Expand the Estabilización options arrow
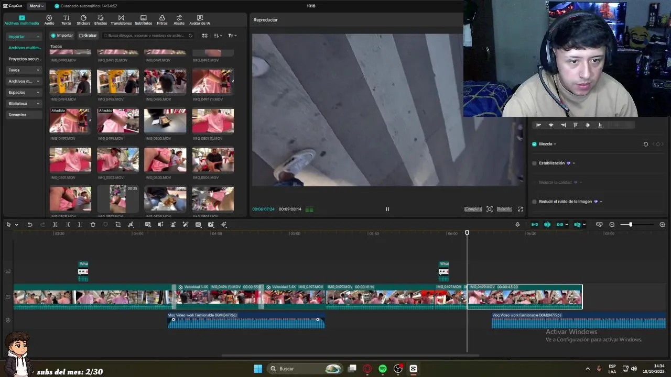 [573, 163]
